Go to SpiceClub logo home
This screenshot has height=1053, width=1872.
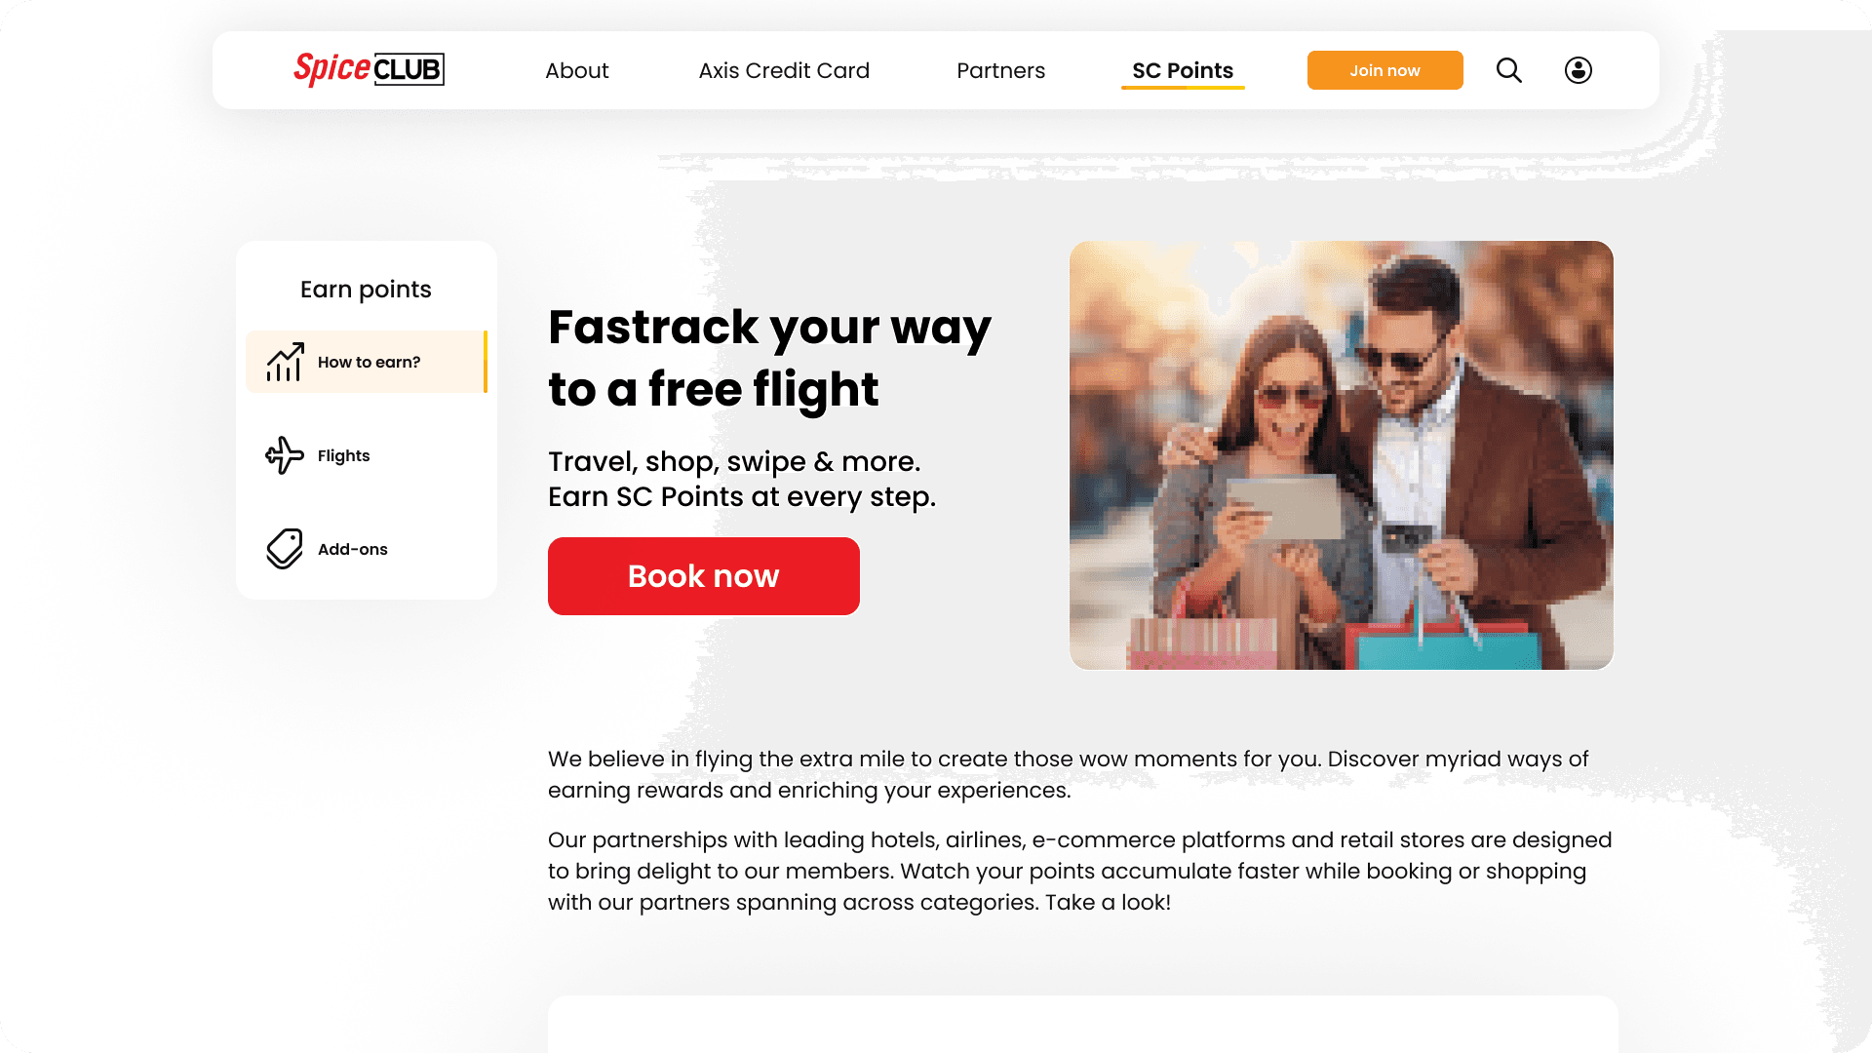(369, 69)
